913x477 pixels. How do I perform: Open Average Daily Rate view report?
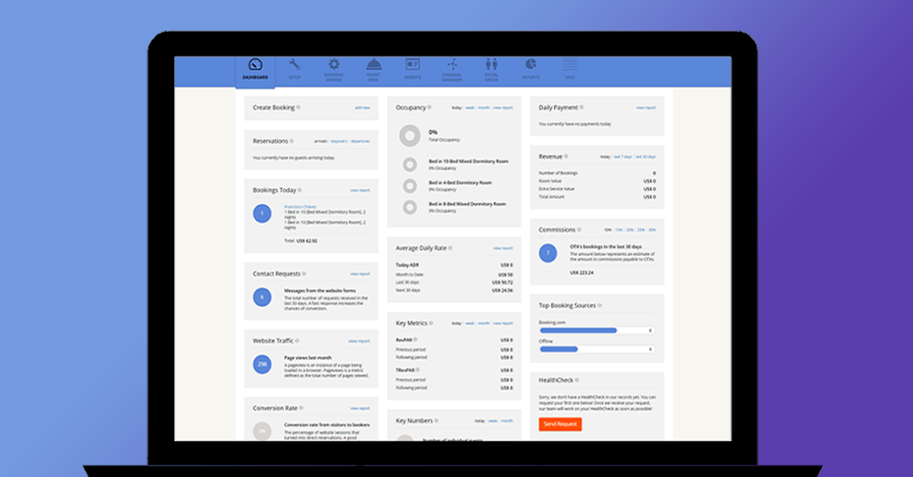click(503, 248)
